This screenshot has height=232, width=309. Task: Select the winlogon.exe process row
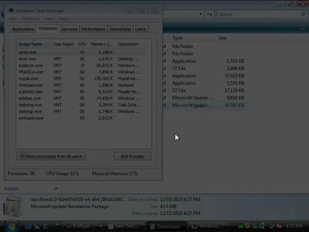80,118
